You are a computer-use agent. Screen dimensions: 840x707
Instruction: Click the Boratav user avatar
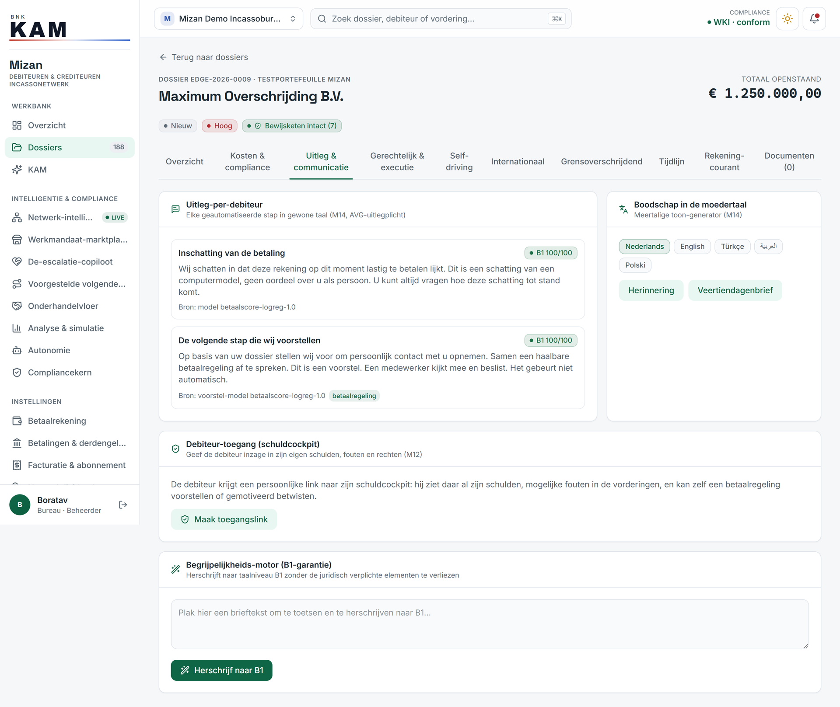pos(20,505)
